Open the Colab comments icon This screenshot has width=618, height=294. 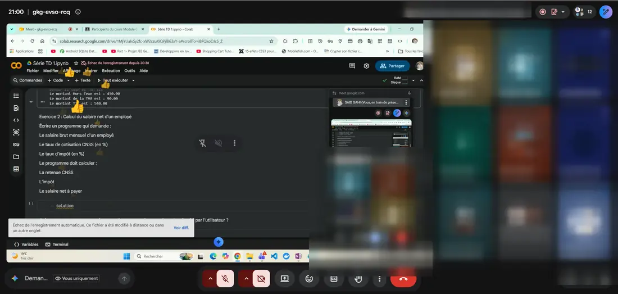pos(352,66)
